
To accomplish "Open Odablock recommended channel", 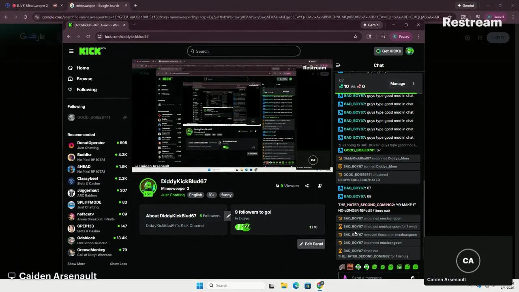I will 97,240.
